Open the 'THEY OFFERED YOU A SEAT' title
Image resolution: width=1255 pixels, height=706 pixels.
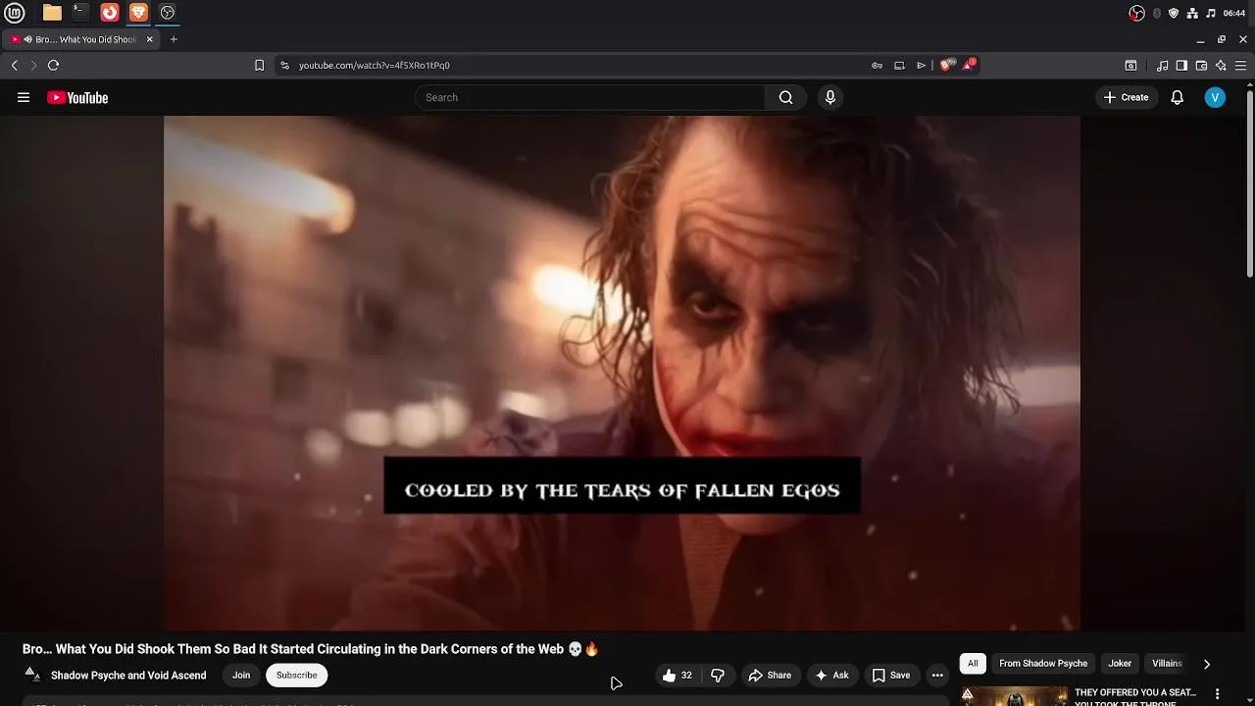pos(1135,697)
